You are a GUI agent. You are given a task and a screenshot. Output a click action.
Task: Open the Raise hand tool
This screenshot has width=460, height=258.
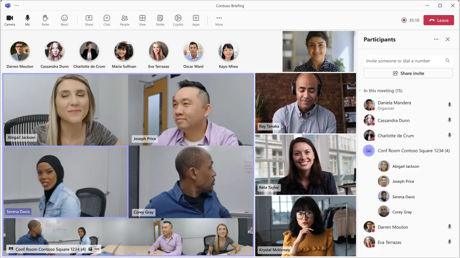pyautogui.click(x=45, y=20)
